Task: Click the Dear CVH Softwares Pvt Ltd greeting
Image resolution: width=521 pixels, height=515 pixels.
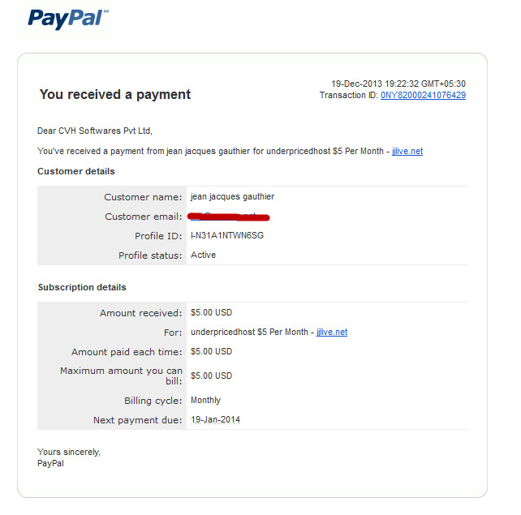Action: pos(95,131)
